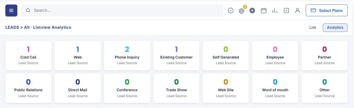This screenshot has height=108, width=354.
Task: Open the Employee lead source card
Action: [x=275, y=55]
